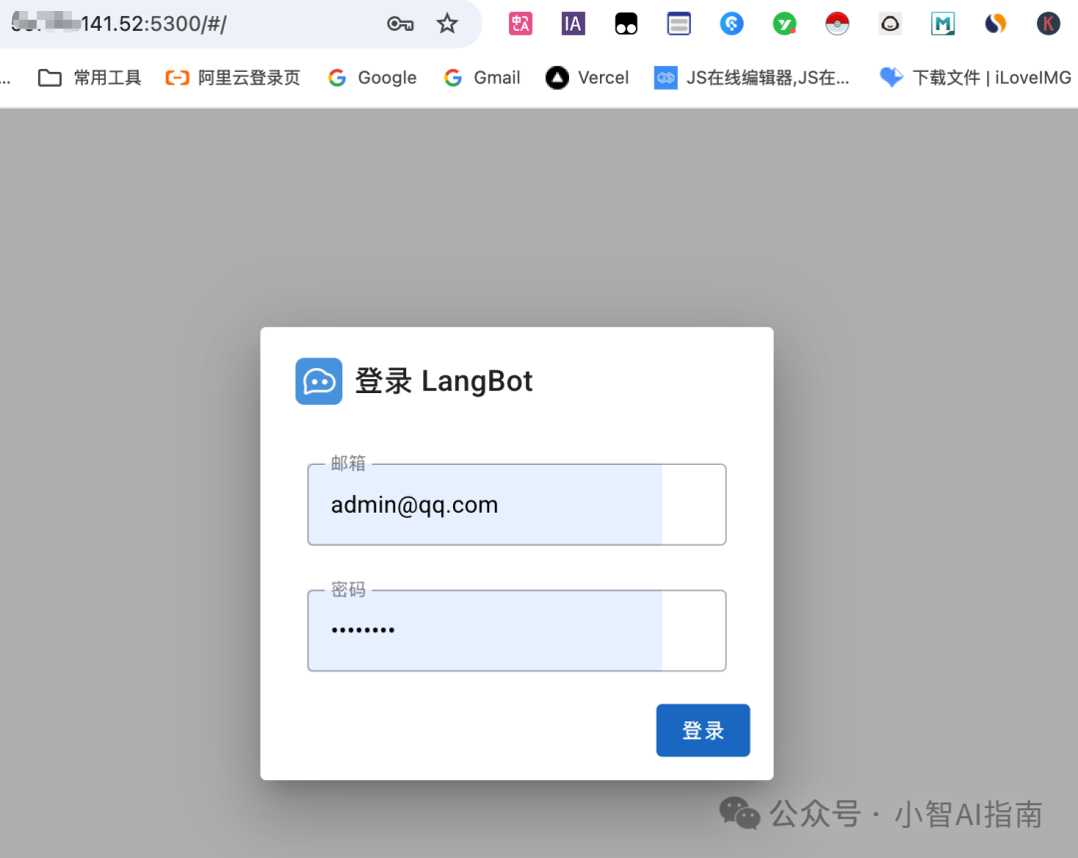Click the blue 登录 button
The image size is (1078, 858).
click(703, 730)
